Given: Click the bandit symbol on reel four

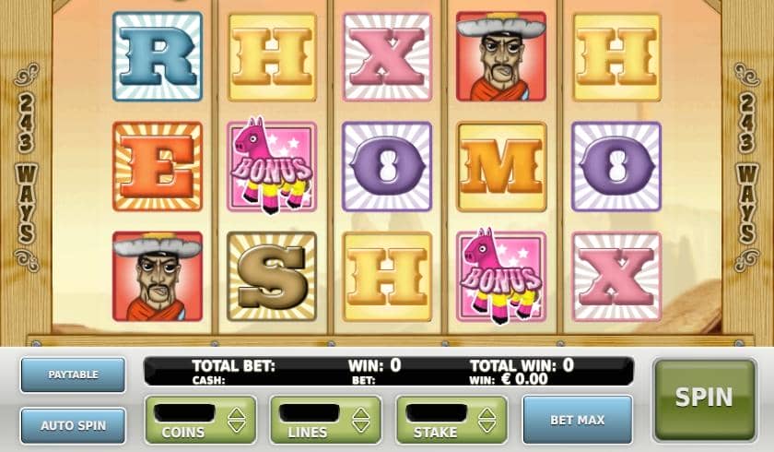Looking at the screenshot, I should pyautogui.click(x=501, y=57).
